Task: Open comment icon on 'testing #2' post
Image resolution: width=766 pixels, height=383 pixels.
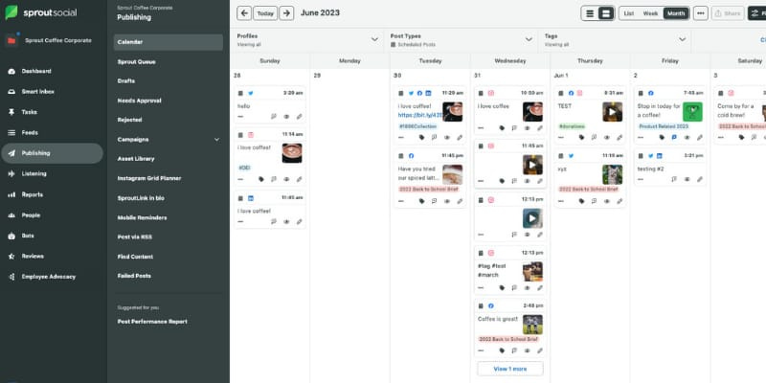Action: [x=674, y=179]
